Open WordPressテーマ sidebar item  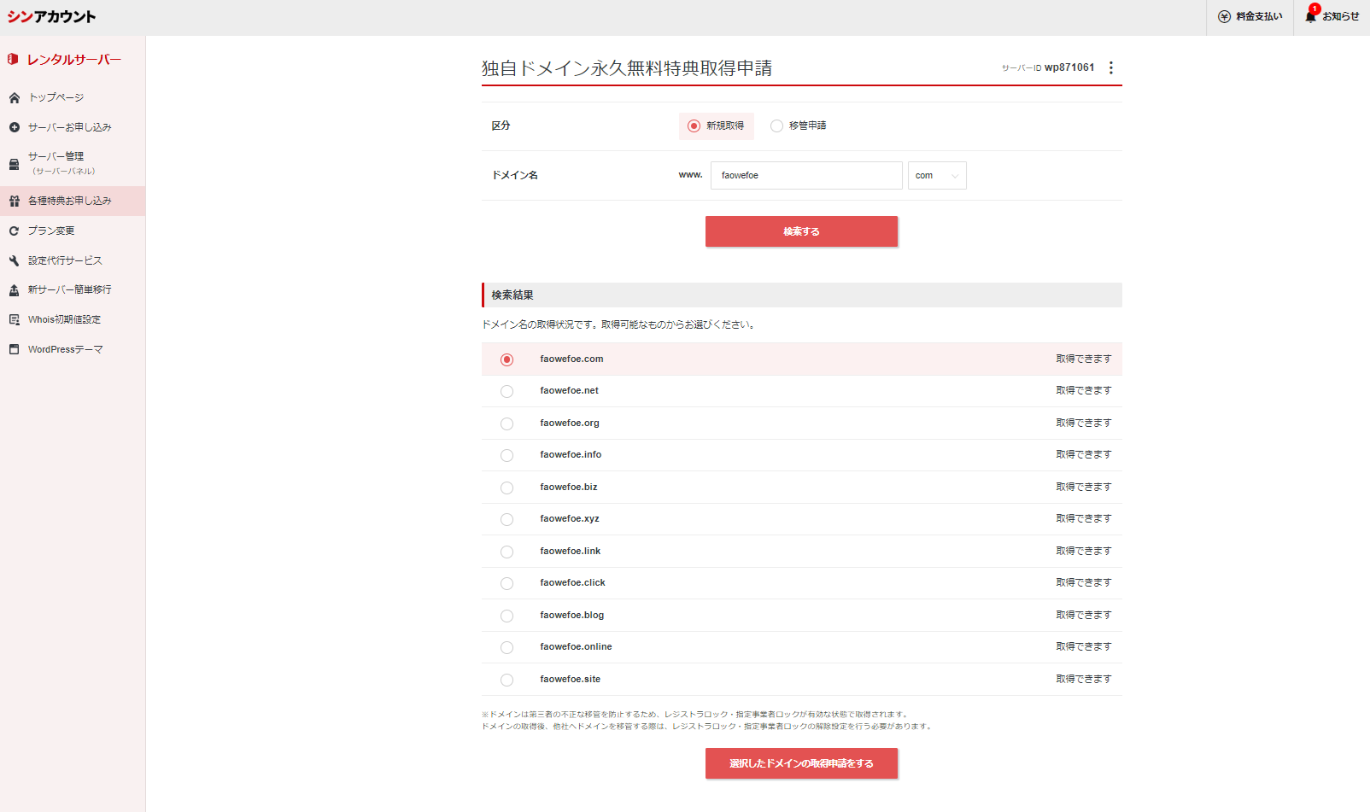click(65, 349)
